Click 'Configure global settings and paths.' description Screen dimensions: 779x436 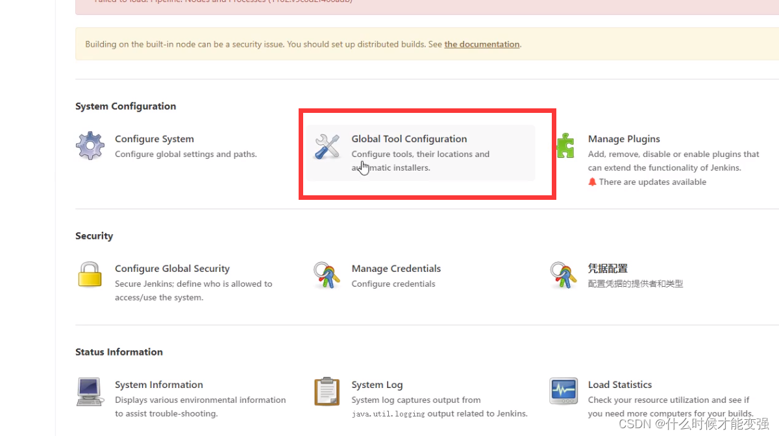pyautogui.click(x=186, y=154)
